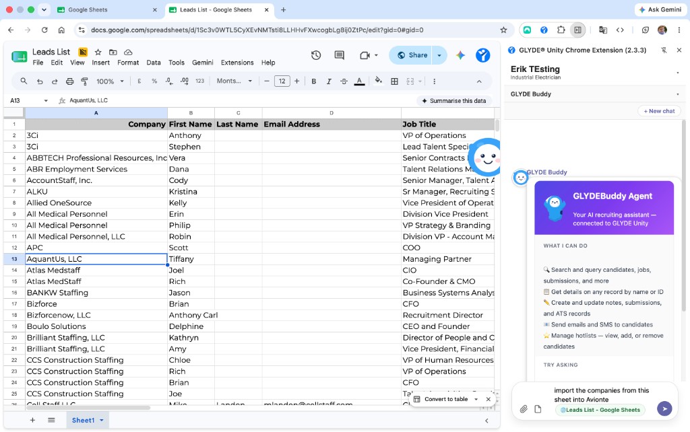Decrease decimal places in the toolbar
The height and width of the screenshot is (432, 690).
tap(169, 81)
